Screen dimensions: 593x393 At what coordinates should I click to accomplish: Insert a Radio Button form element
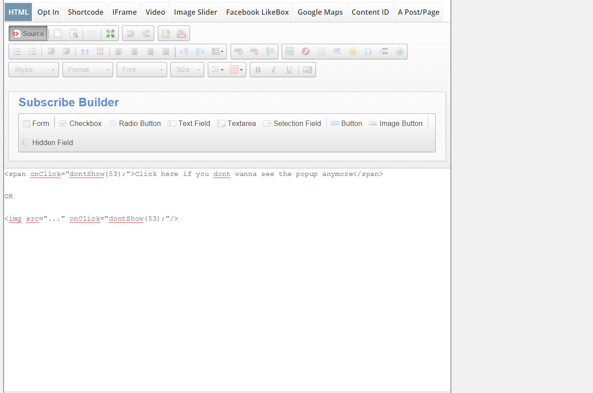click(135, 124)
